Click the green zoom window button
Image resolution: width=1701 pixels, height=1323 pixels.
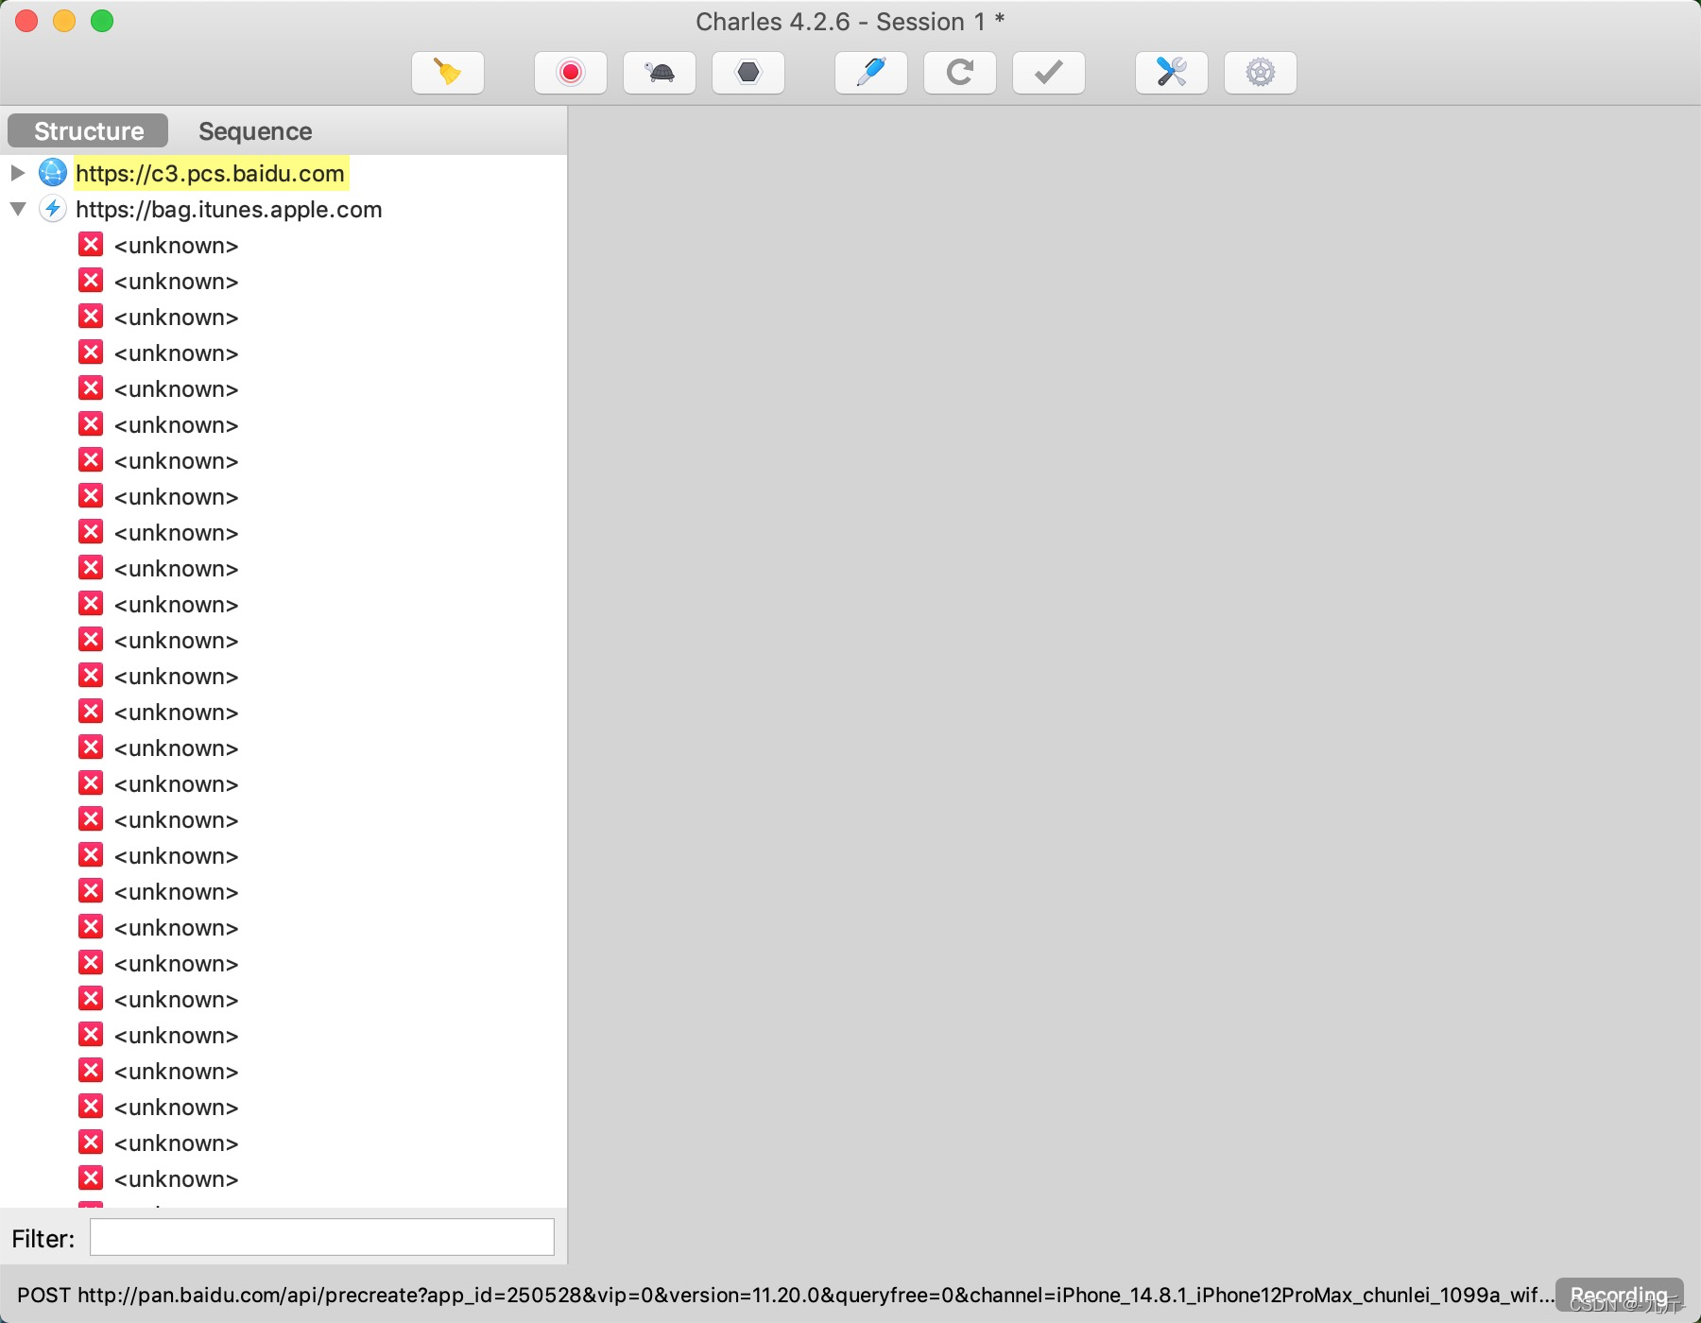coord(102,21)
